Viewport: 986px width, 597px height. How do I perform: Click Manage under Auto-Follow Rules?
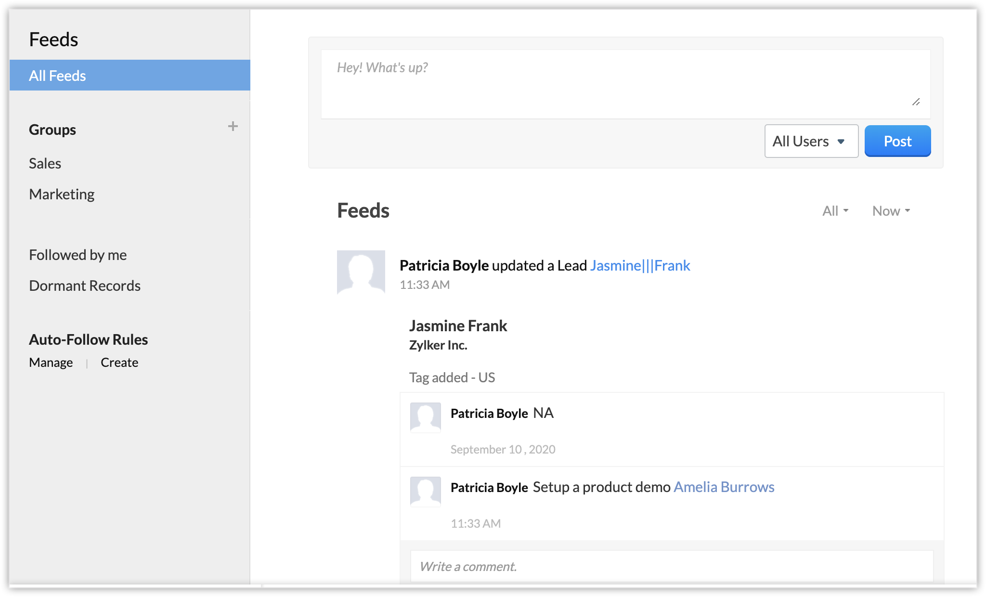[51, 363]
